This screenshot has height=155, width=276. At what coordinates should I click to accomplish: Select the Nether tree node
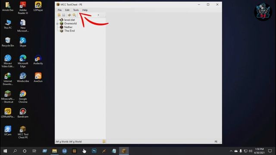pos(68,27)
